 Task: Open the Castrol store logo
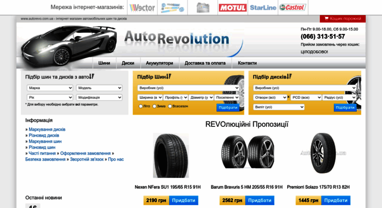click(293, 7)
